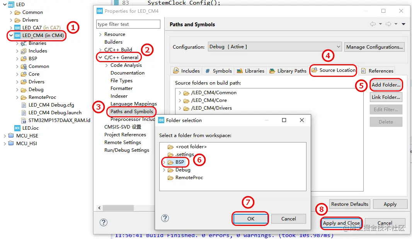Expand the Resource properties node
This screenshot has height=239, width=412.
coord(100,34)
